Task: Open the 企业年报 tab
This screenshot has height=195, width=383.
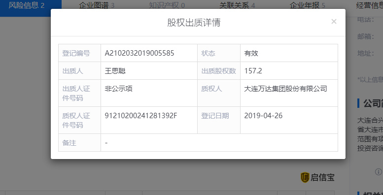Action: (307, 5)
